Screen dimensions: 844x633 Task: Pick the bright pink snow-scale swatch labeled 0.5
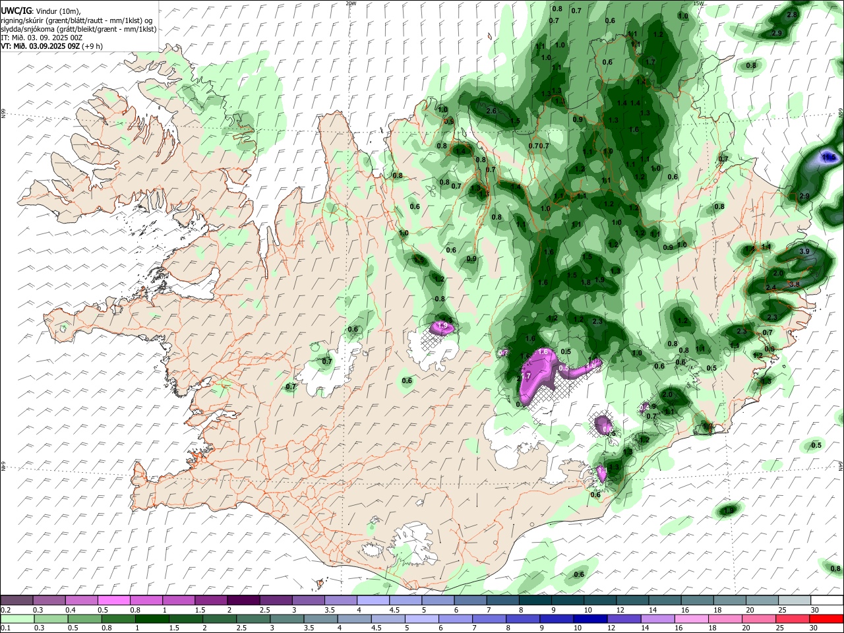tap(115, 601)
